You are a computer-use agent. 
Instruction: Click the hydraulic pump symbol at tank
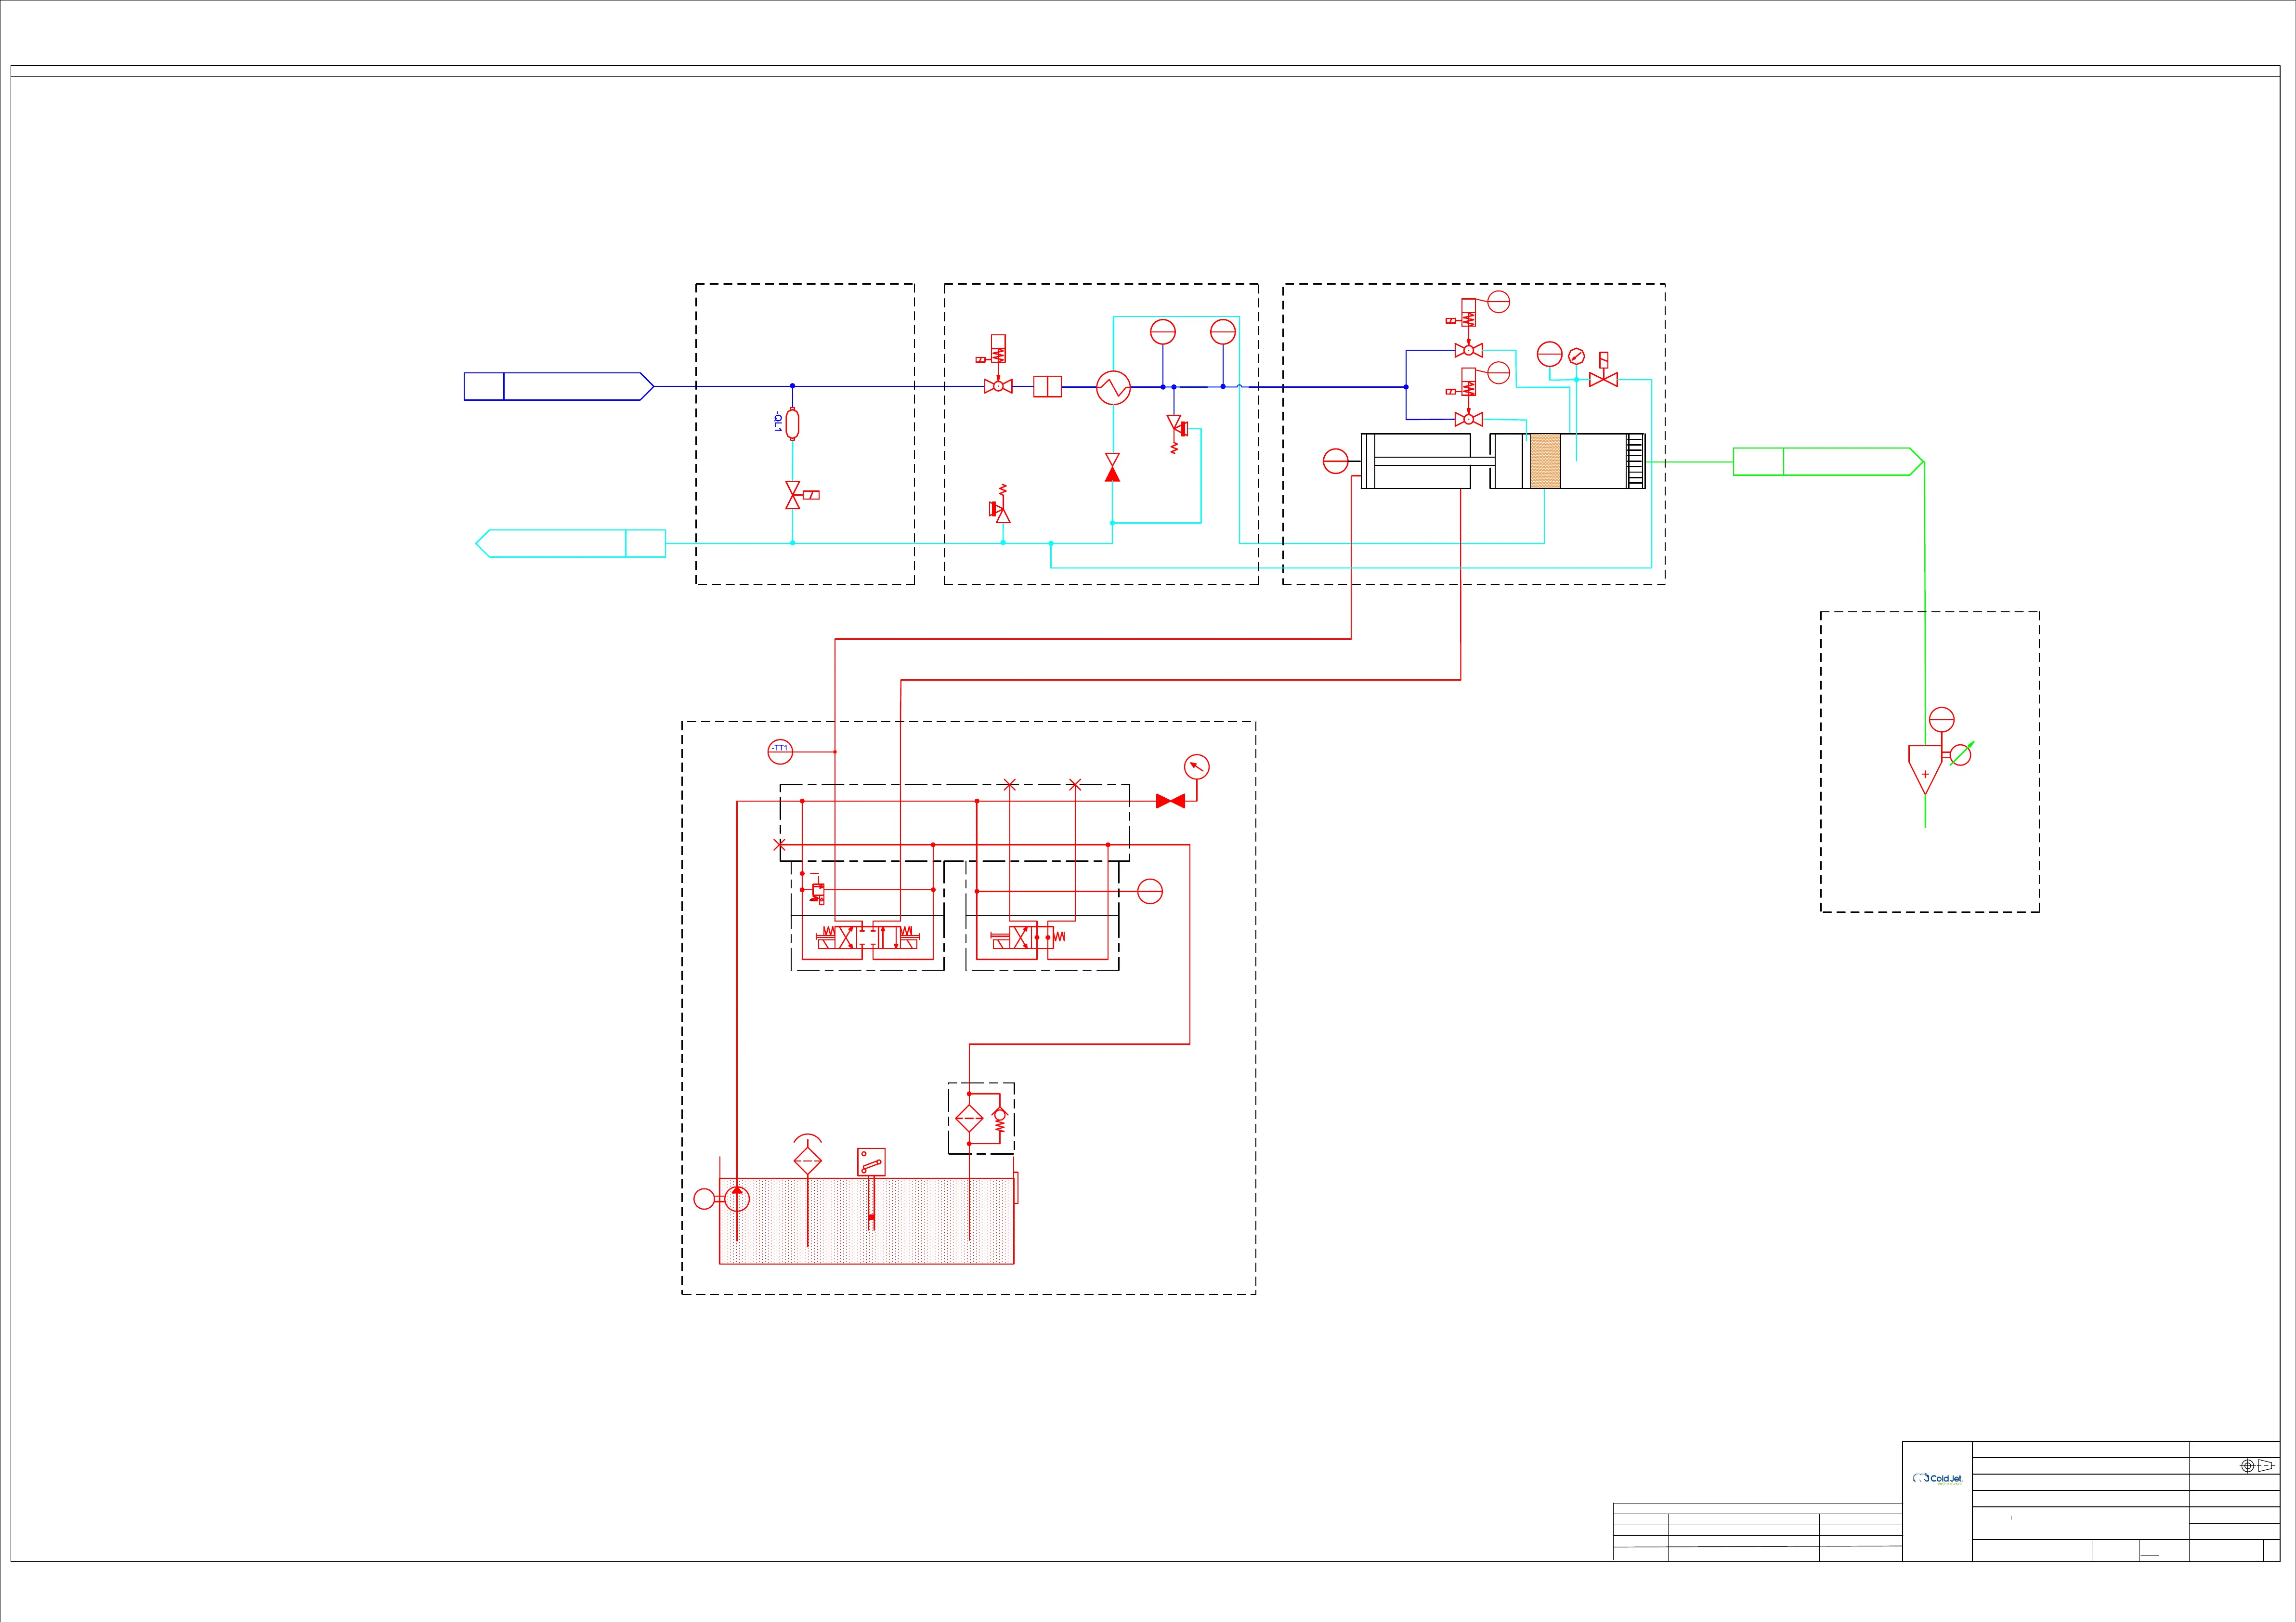pyautogui.click(x=736, y=1199)
